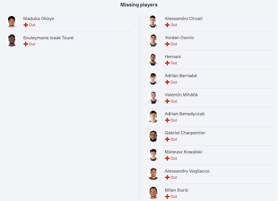The image size is (278, 201).
Task: Click Alessandro Vogliacco's avatar photo
Action: 153,174
